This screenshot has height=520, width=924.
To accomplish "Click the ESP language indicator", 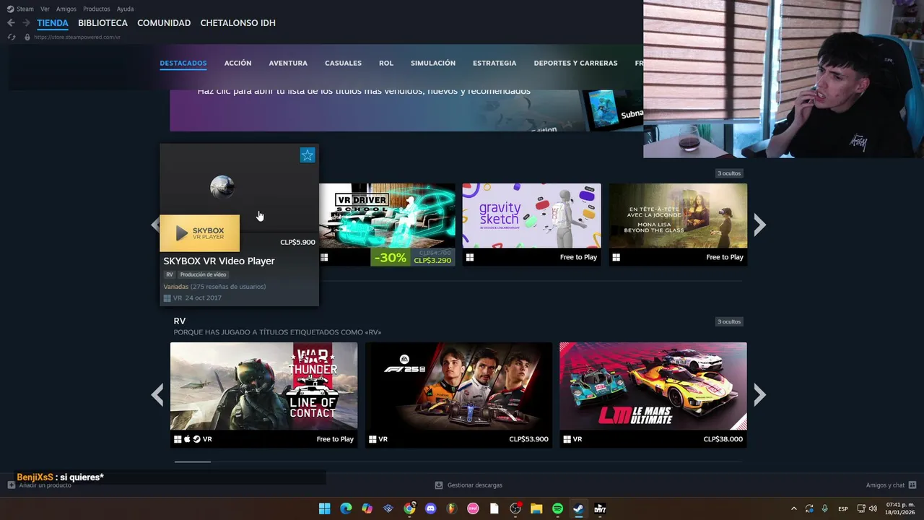I will [843, 508].
